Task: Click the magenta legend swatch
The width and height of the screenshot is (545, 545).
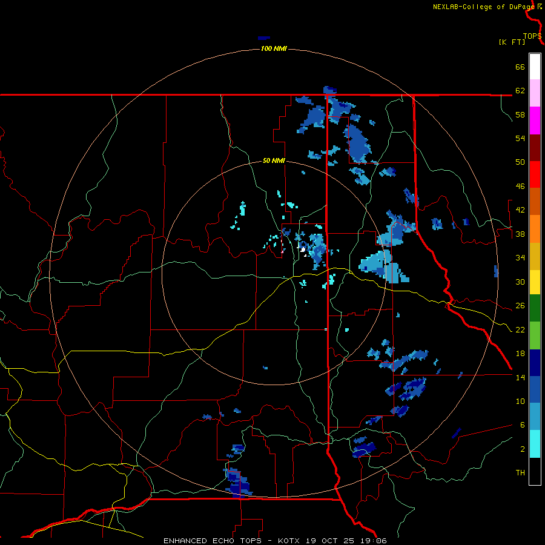Action: point(535,121)
